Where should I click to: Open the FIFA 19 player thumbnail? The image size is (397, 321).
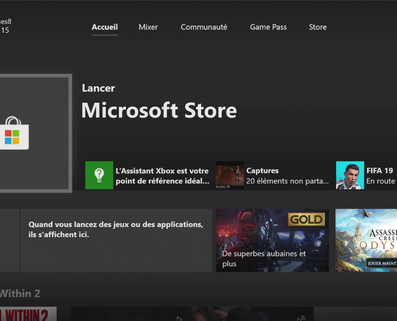pyautogui.click(x=350, y=175)
